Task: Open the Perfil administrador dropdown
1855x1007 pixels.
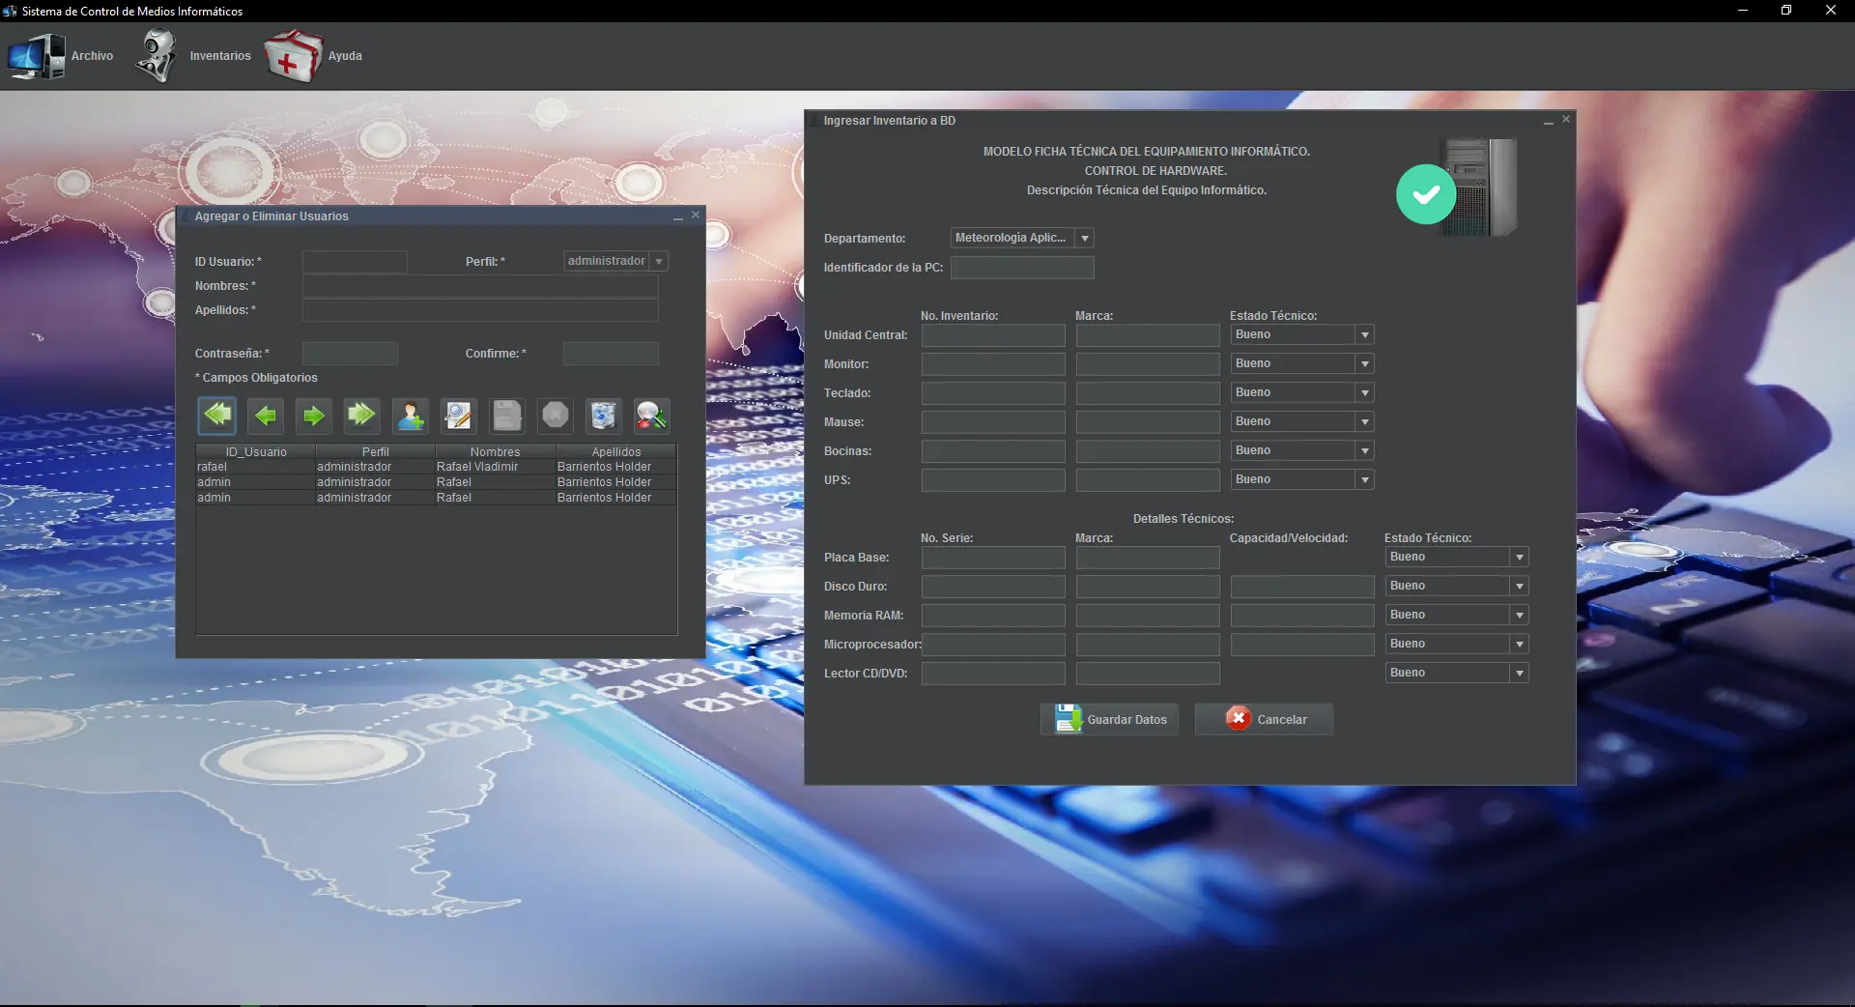Action: (659, 261)
